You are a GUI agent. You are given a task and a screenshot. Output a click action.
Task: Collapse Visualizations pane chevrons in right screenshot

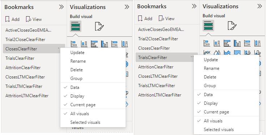pos(260,6)
